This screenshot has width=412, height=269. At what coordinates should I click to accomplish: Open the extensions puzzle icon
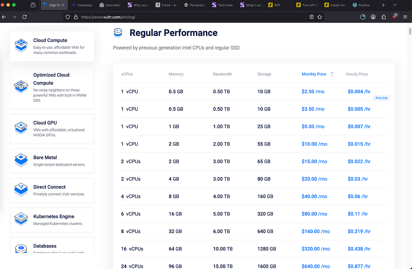384,17
